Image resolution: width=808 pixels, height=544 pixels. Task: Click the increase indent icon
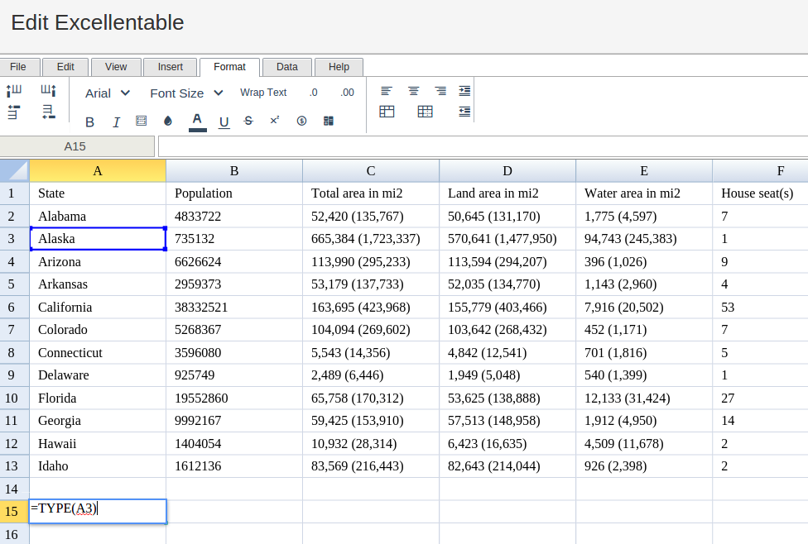(464, 91)
